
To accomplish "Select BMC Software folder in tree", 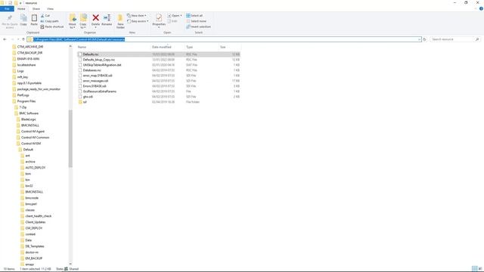I will [29, 113].
